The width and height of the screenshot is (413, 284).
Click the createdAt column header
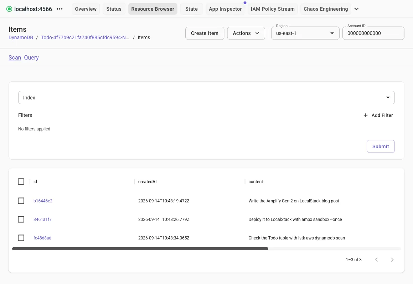(x=148, y=181)
